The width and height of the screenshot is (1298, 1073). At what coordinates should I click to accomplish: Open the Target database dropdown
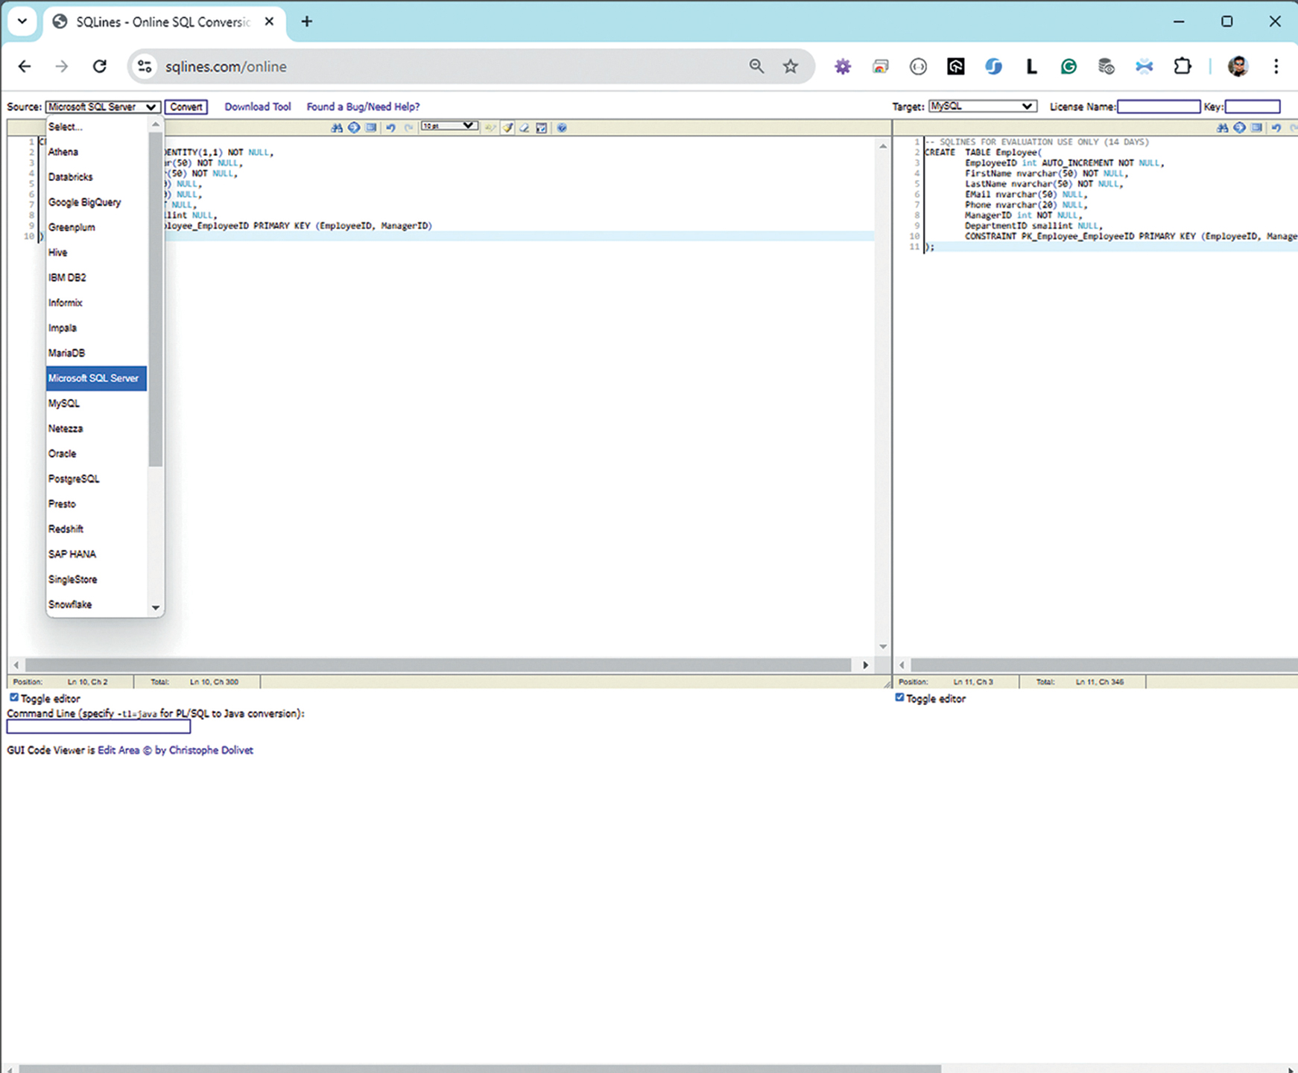click(983, 106)
